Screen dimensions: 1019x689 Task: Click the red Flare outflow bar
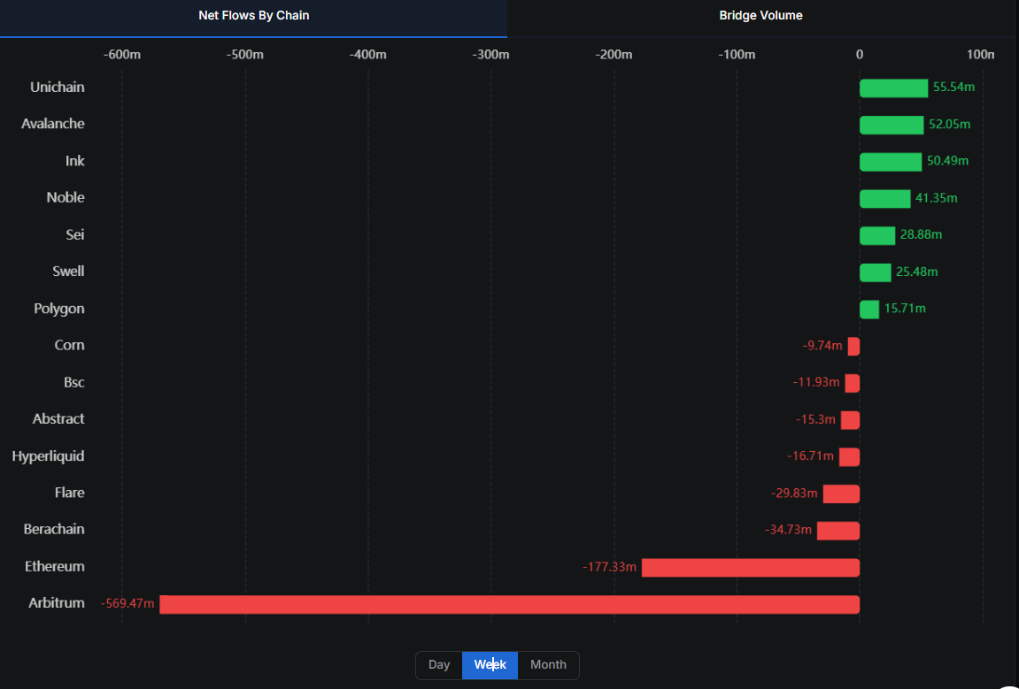pyautogui.click(x=841, y=494)
